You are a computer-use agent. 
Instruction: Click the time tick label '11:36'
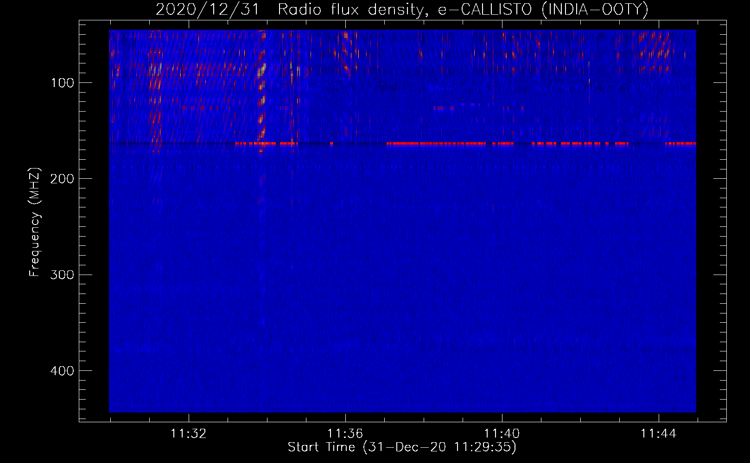click(345, 434)
